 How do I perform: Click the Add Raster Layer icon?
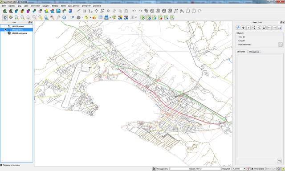11,11
